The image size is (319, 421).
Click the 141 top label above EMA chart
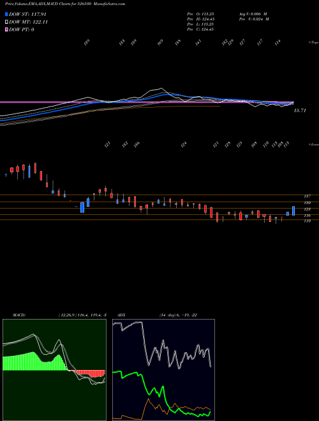tap(198, 43)
